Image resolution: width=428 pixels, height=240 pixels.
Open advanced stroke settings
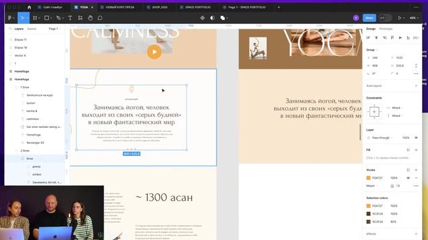click(x=416, y=185)
